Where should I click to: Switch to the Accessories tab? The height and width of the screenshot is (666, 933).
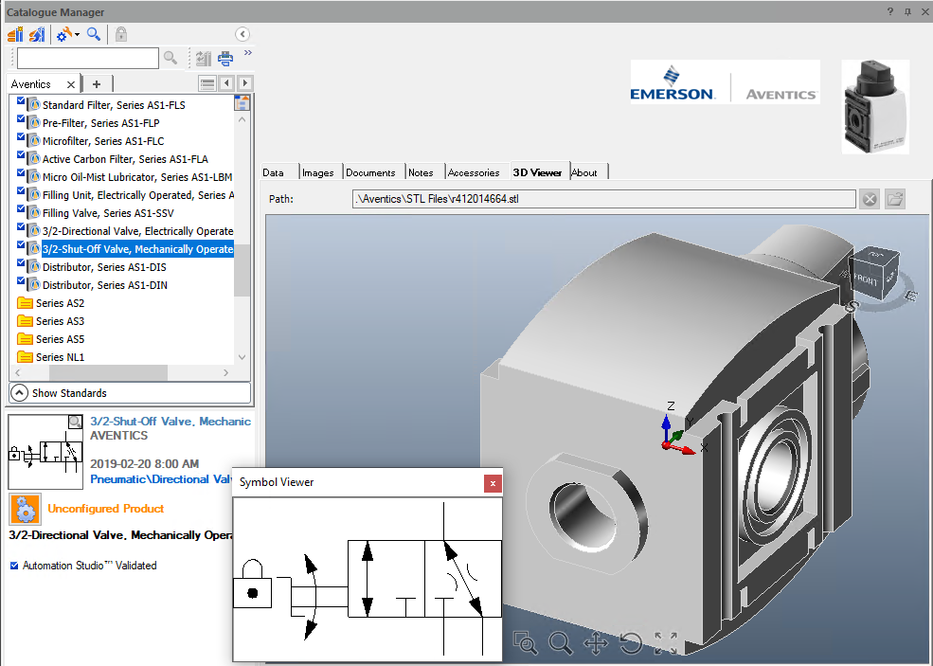[474, 172]
